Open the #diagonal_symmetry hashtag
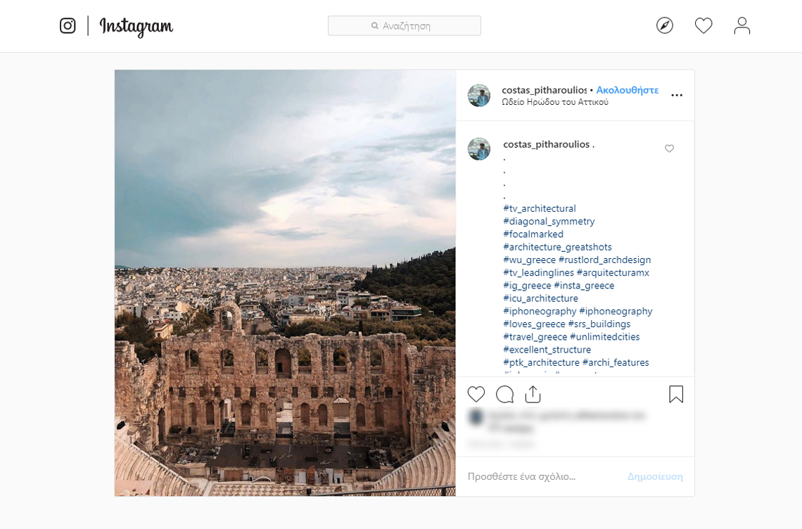 [549, 222]
